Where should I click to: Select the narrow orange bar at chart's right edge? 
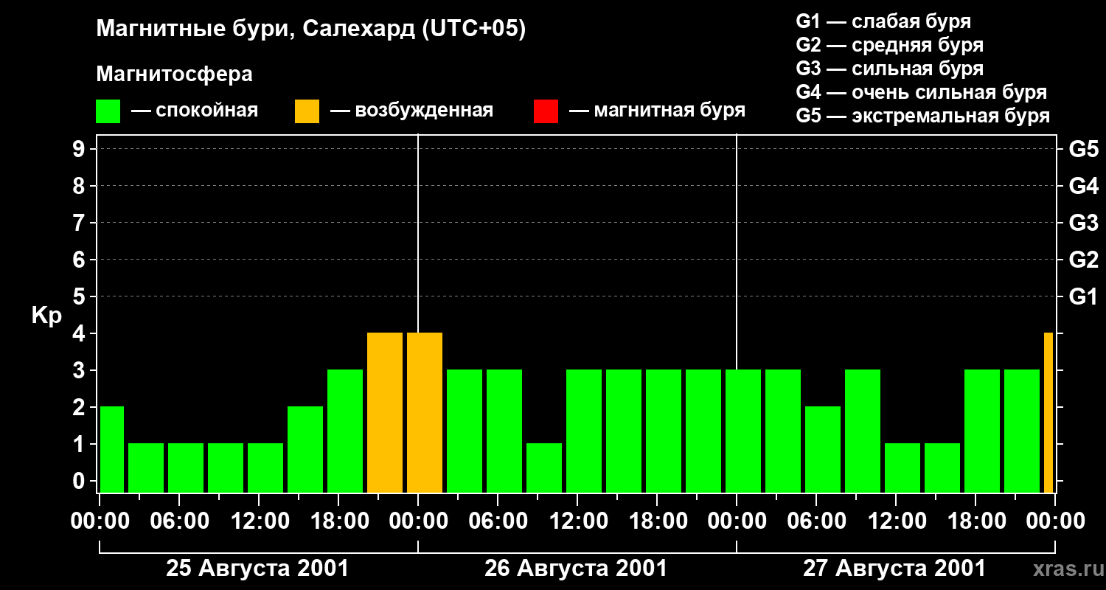(1048, 413)
